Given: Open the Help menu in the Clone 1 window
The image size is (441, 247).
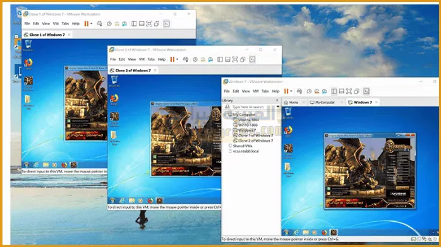Looking at the screenshot, I should (x=76, y=23).
